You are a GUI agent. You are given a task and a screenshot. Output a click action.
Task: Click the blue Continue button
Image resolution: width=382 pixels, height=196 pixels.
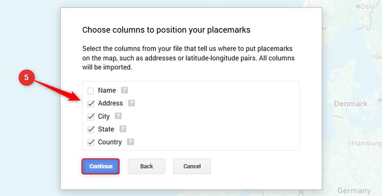100,166
